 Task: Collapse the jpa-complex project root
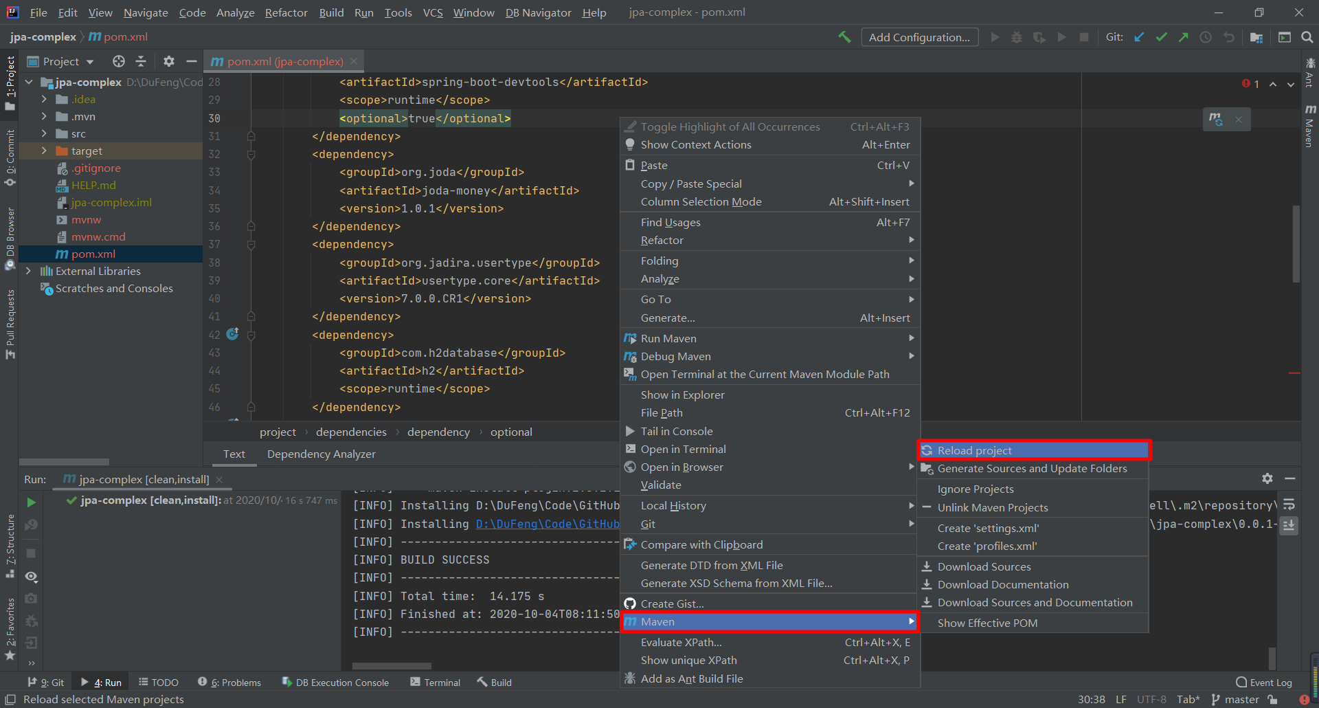[29, 82]
